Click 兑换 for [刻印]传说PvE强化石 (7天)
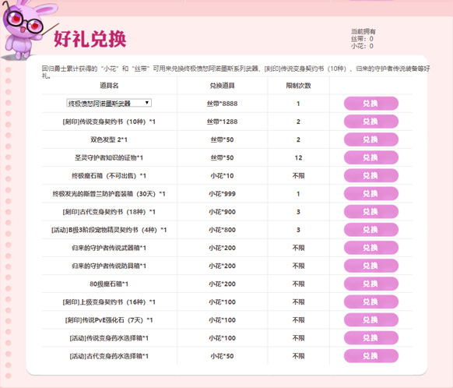 tap(371, 320)
